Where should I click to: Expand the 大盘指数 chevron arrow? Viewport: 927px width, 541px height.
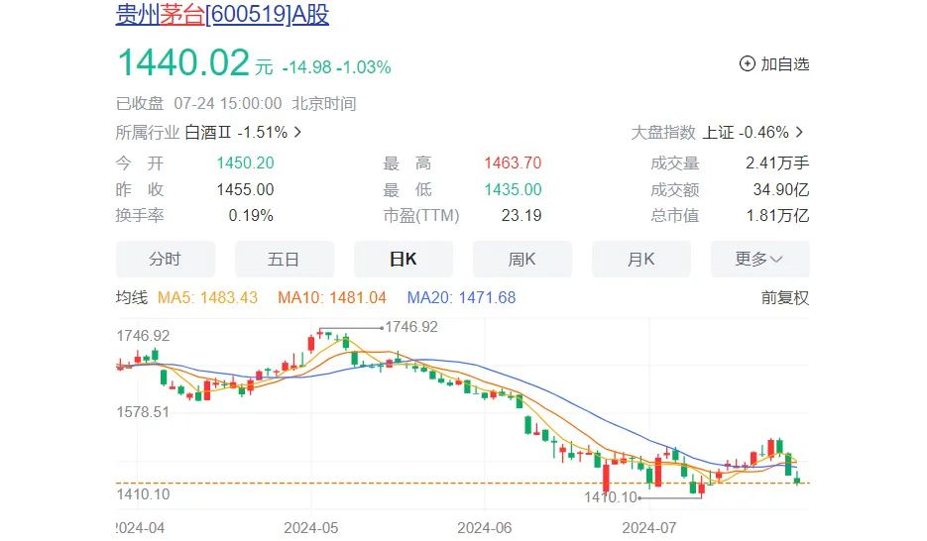click(800, 132)
